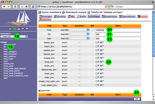Click browse icon beside time_zone_name table

1,71
